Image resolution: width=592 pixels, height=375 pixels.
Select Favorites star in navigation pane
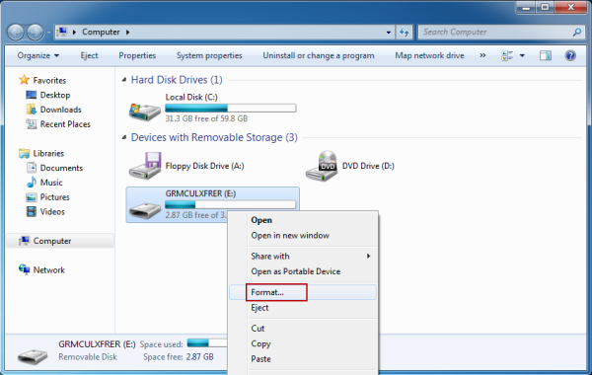tap(24, 80)
